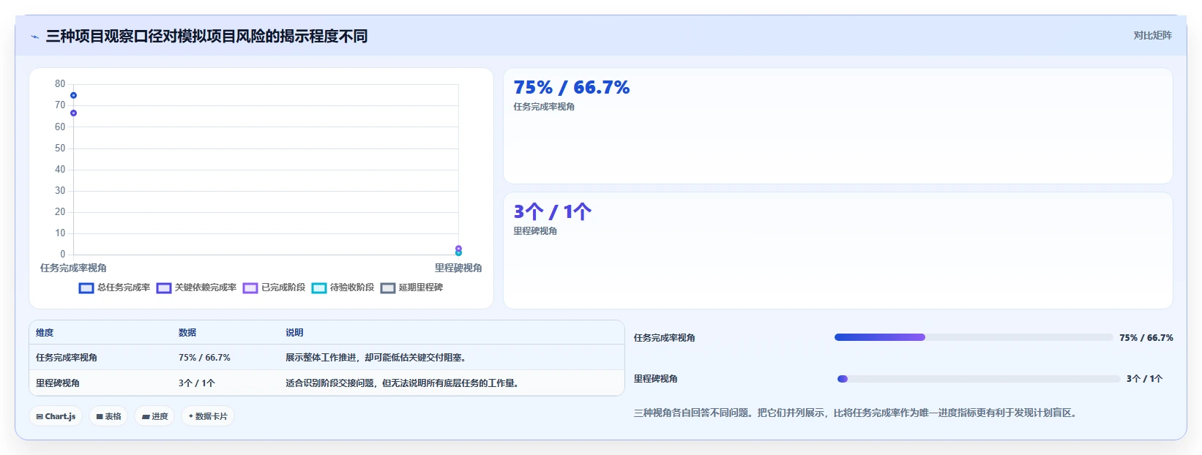Click the data points above the 里程碑视角 axis label

458,250
